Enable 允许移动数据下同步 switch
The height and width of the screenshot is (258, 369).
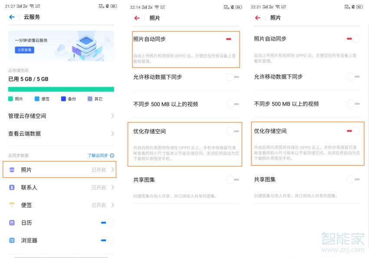[x=232, y=77]
